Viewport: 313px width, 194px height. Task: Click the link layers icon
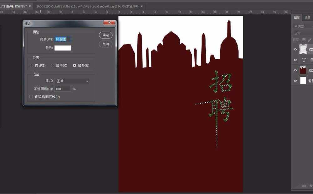(x=304, y=186)
